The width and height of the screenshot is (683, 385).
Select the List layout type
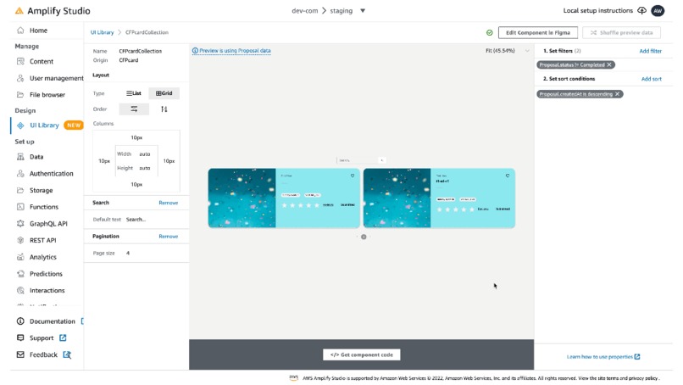coord(134,93)
